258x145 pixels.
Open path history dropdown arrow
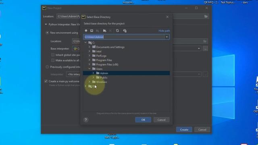166,37
